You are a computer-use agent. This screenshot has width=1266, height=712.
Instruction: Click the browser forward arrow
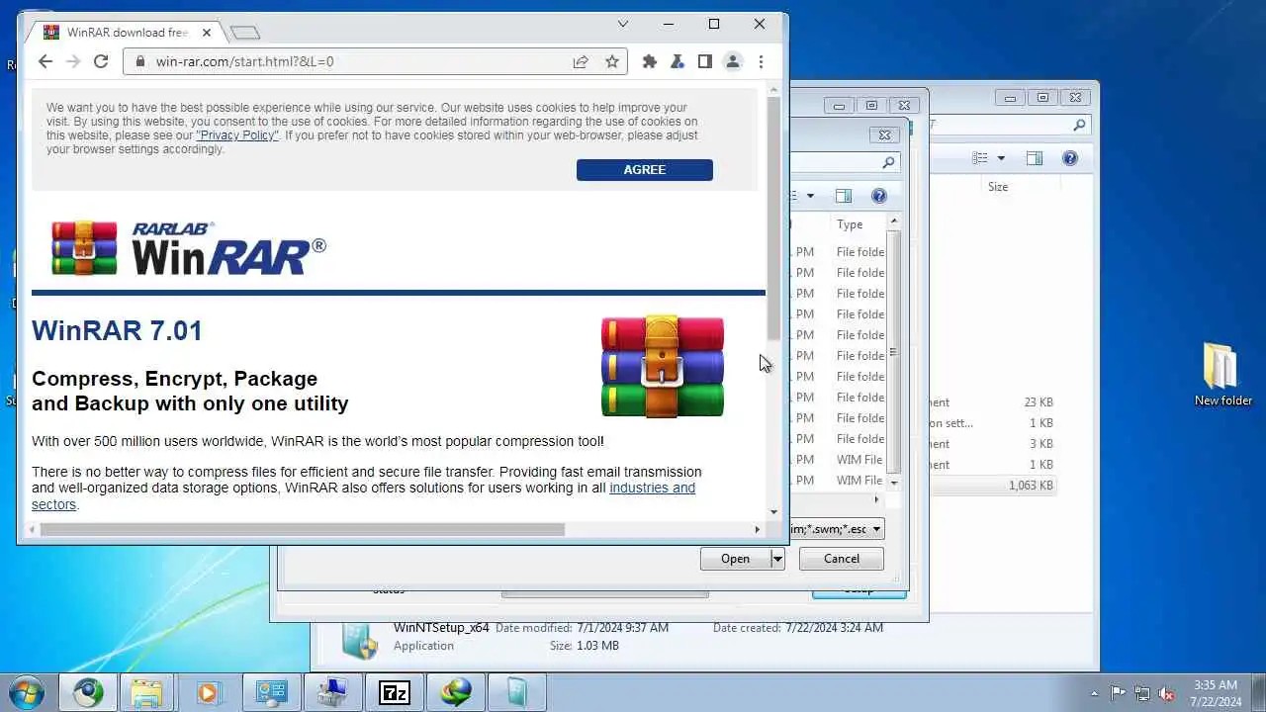(72, 61)
